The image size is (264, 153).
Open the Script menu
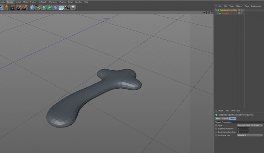click(x=71, y=2)
